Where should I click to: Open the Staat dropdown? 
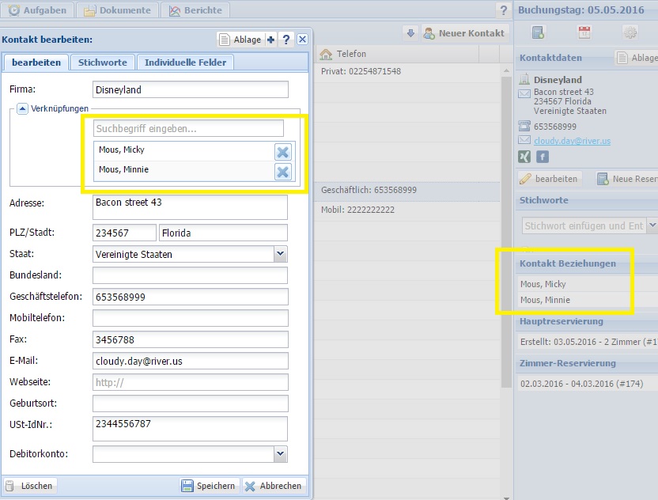280,254
